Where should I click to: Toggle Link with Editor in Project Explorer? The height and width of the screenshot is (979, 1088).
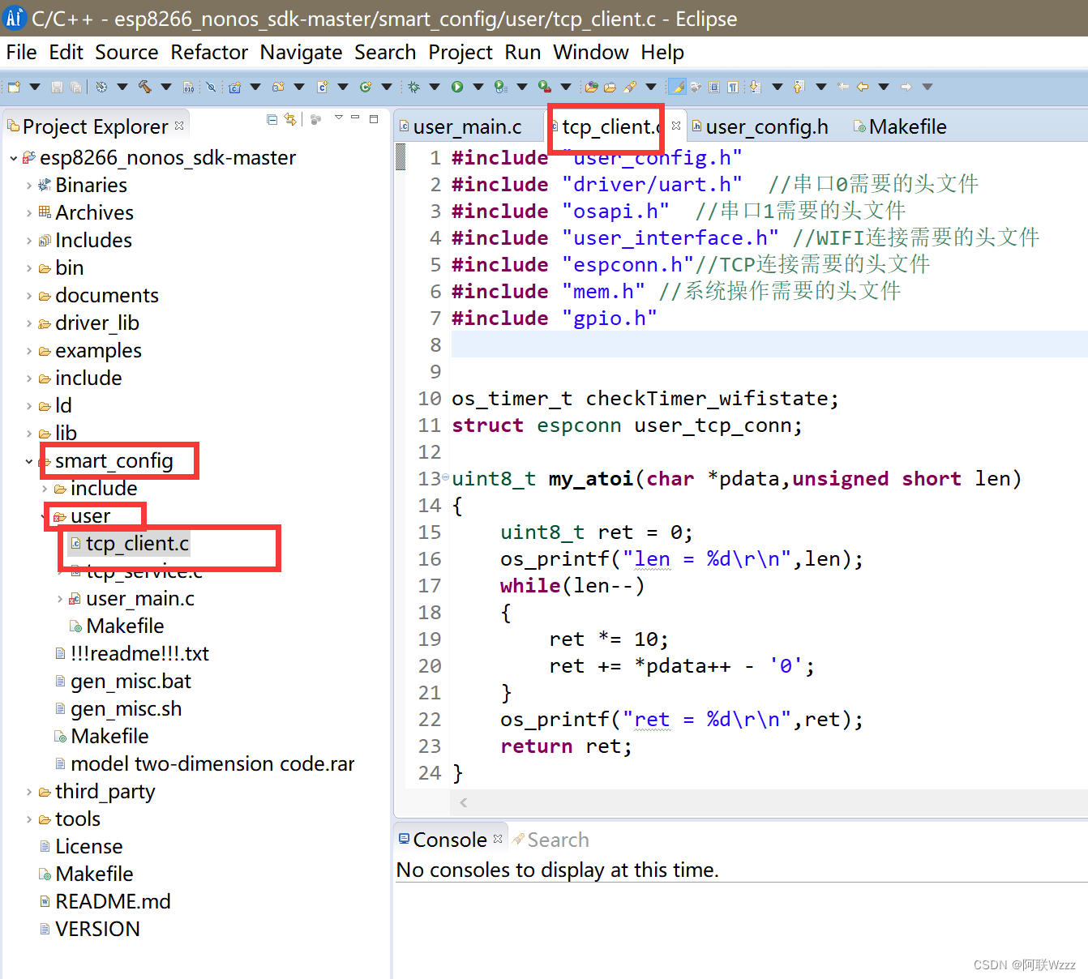click(x=290, y=119)
